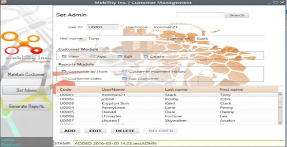Select row U0006 in the user table
The height and width of the screenshot is (147, 287).
(167, 116)
